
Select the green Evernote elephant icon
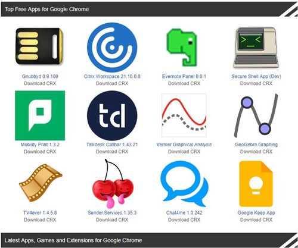[182, 48]
